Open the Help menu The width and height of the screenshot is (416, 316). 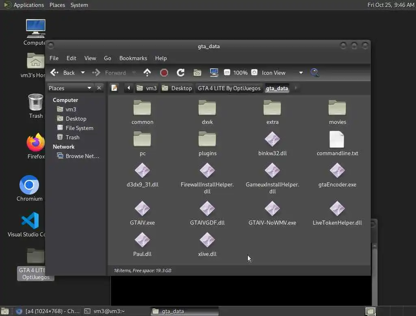click(161, 58)
